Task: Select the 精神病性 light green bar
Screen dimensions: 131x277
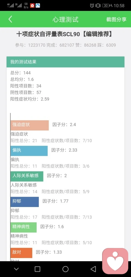Action: 24,227
